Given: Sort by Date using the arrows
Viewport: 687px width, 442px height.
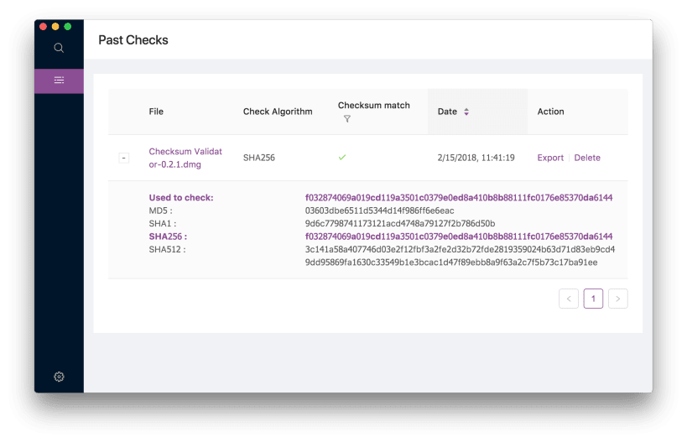Looking at the screenshot, I should coord(466,112).
